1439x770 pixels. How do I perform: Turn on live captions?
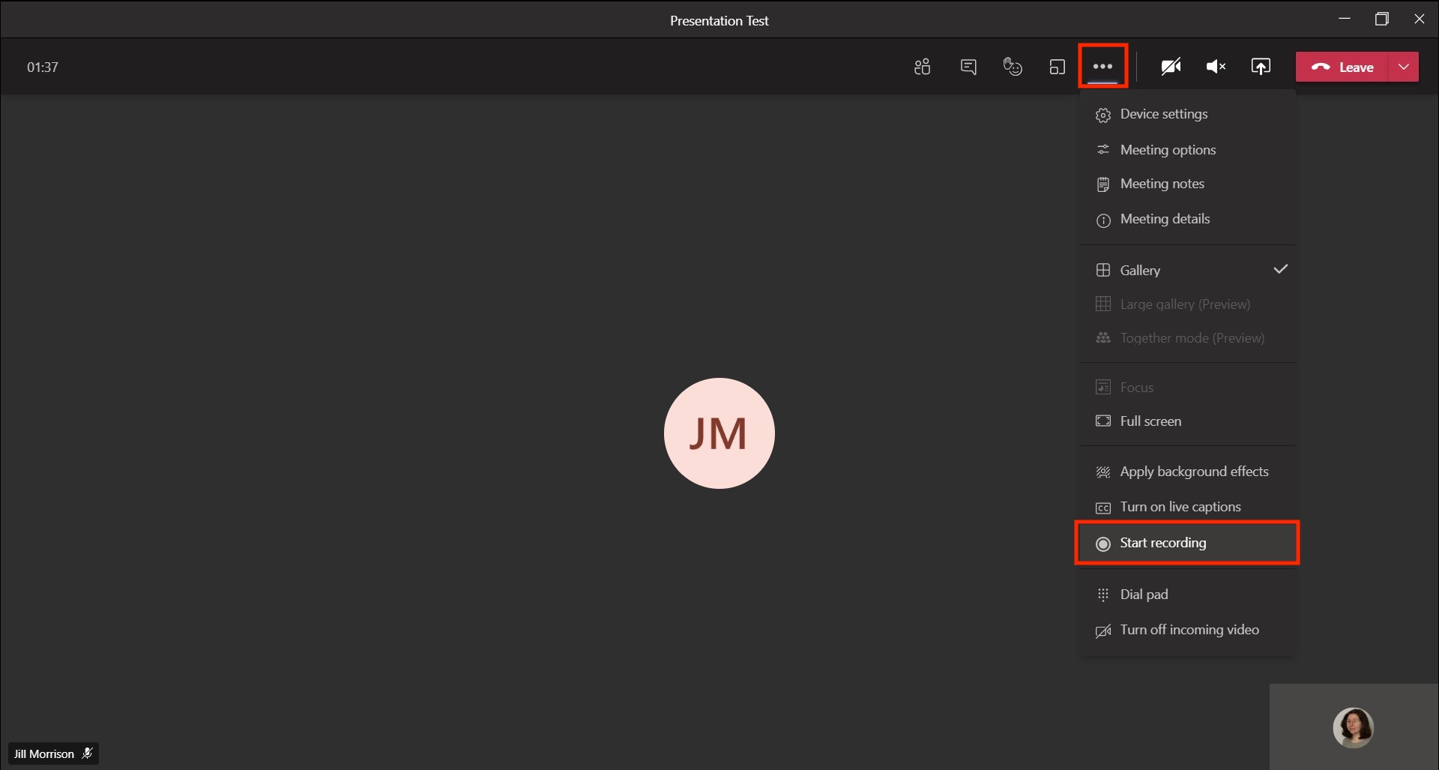(1180, 508)
